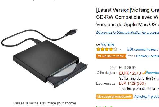This screenshot has width=159, height=107.
Task: Click the product title heading text
Action: click(127, 17)
